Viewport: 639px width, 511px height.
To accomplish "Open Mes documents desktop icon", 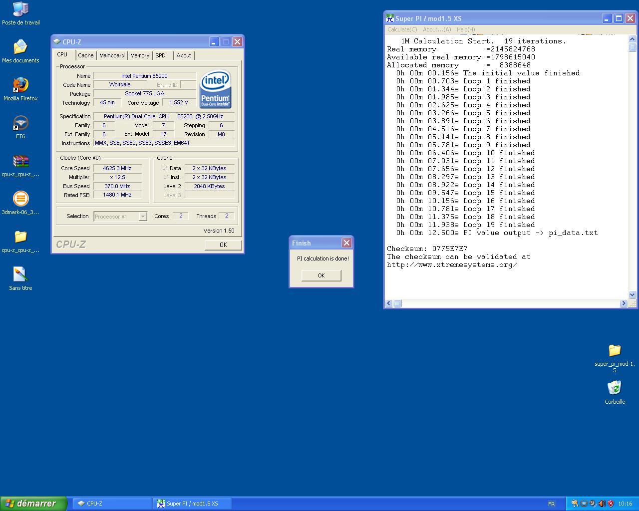I will [x=20, y=51].
